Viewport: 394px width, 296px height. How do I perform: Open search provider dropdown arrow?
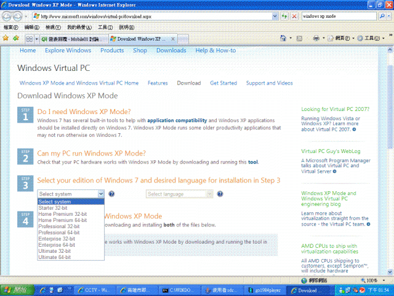(389, 16)
